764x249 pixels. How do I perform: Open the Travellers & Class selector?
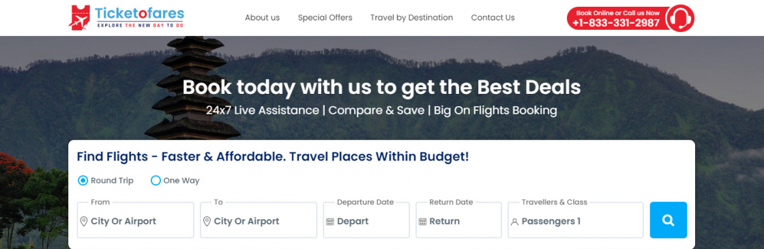point(576,220)
